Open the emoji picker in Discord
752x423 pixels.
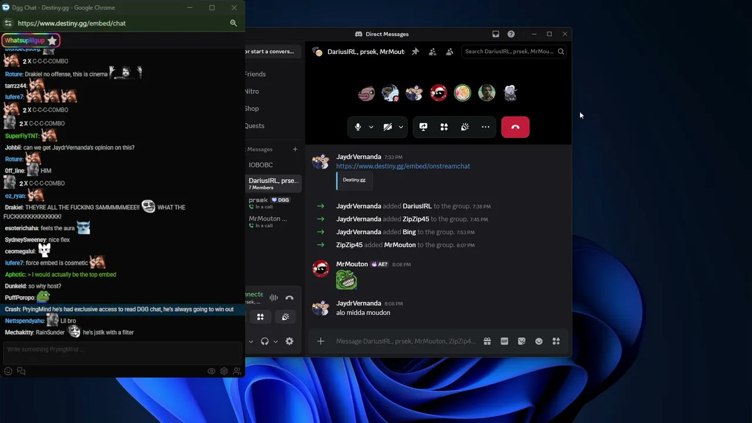tap(539, 341)
